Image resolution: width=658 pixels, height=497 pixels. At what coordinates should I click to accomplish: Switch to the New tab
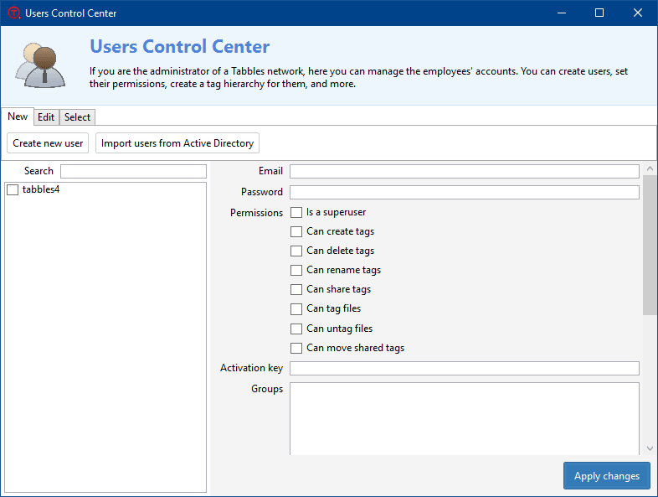18,116
